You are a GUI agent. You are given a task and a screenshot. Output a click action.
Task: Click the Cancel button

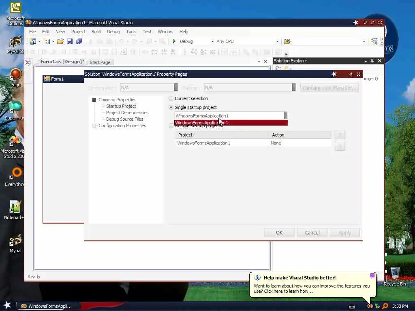[x=312, y=233]
